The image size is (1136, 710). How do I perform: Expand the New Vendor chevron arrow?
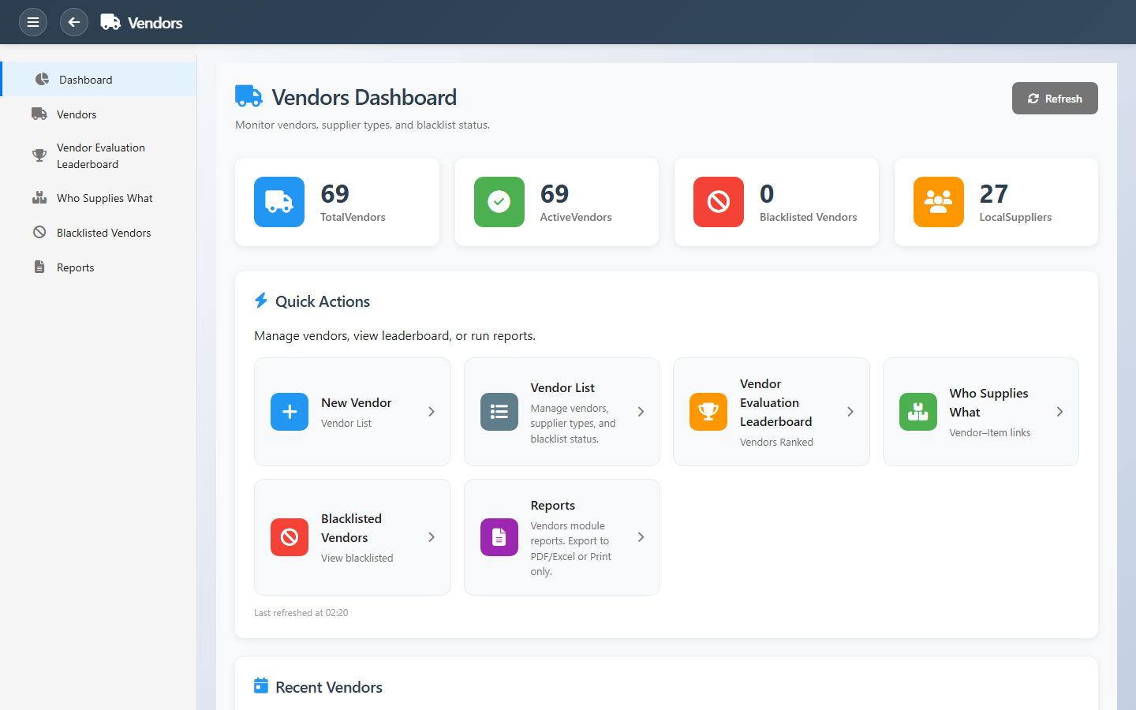coord(432,412)
